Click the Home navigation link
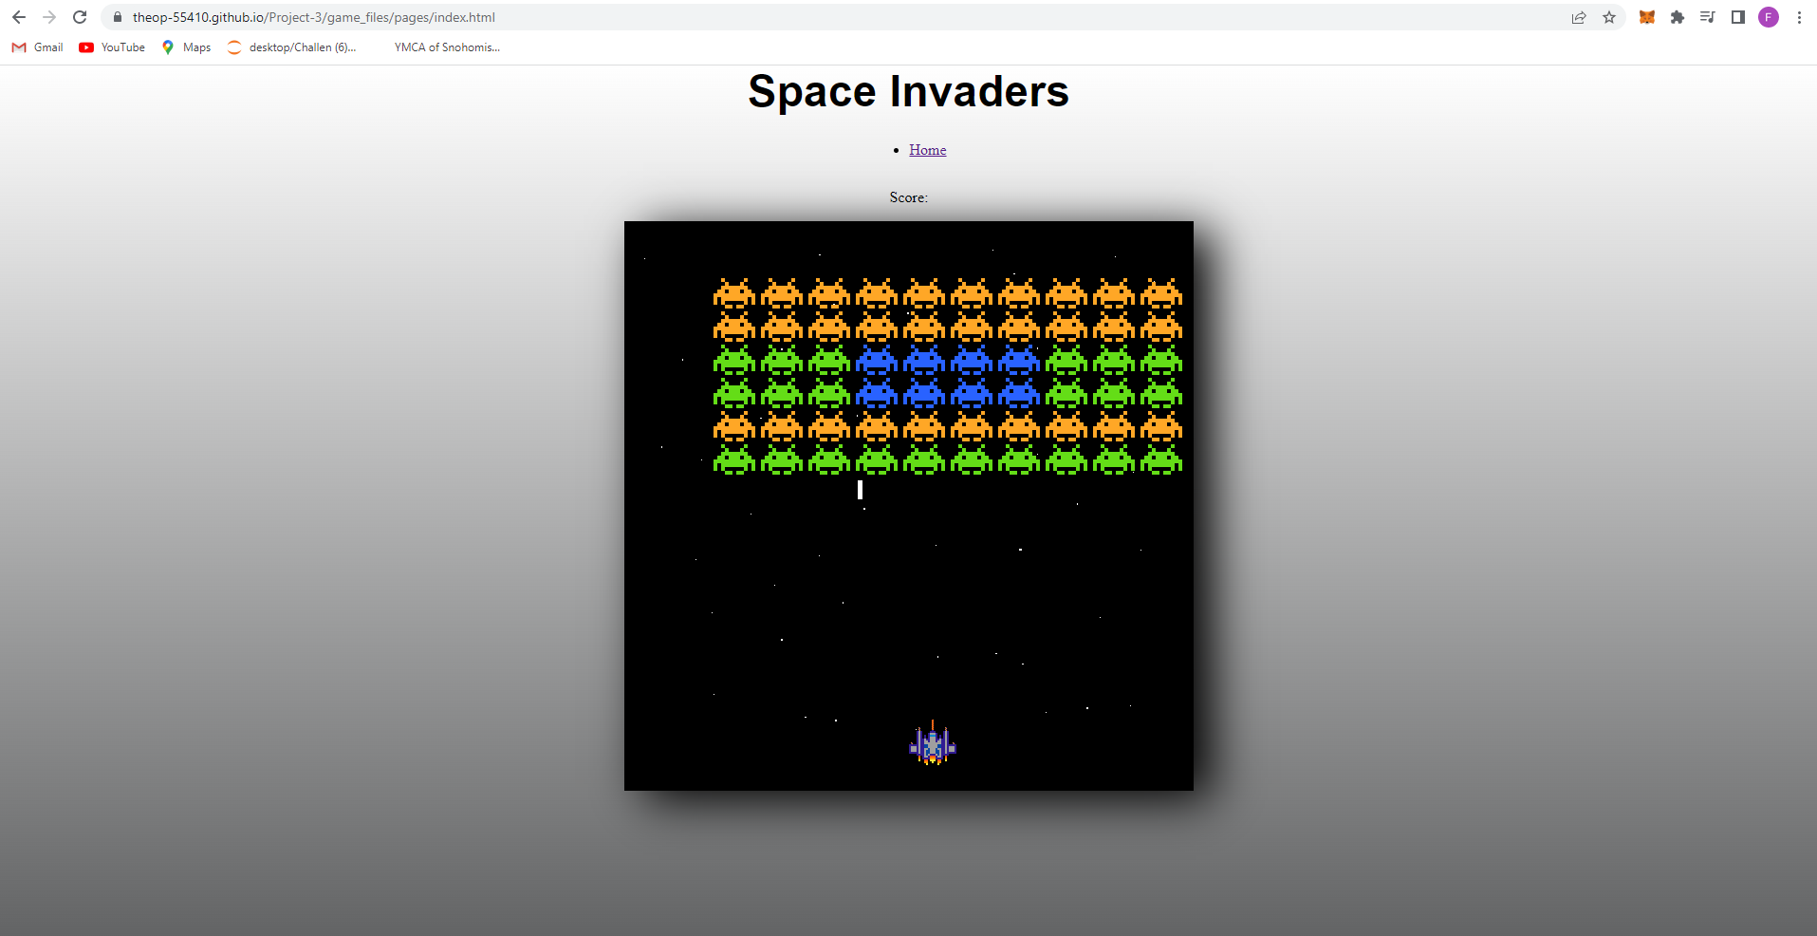 coord(927,150)
